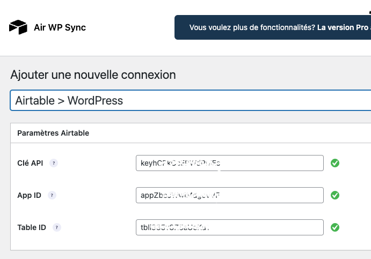Select the App ID text field
This screenshot has height=259, width=371.
point(230,195)
